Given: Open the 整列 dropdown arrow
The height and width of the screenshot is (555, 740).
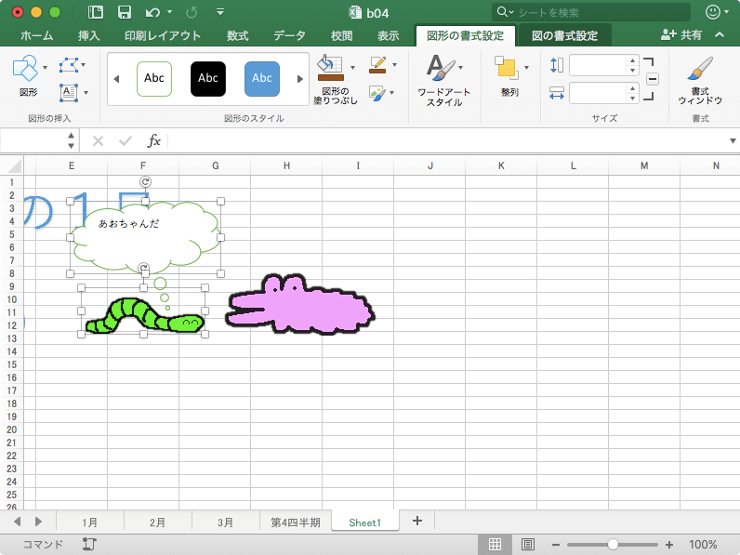Looking at the screenshot, I should click(x=526, y=68).
